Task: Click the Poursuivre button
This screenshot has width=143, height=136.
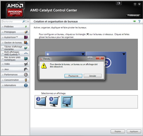Action: pos(73,76)
